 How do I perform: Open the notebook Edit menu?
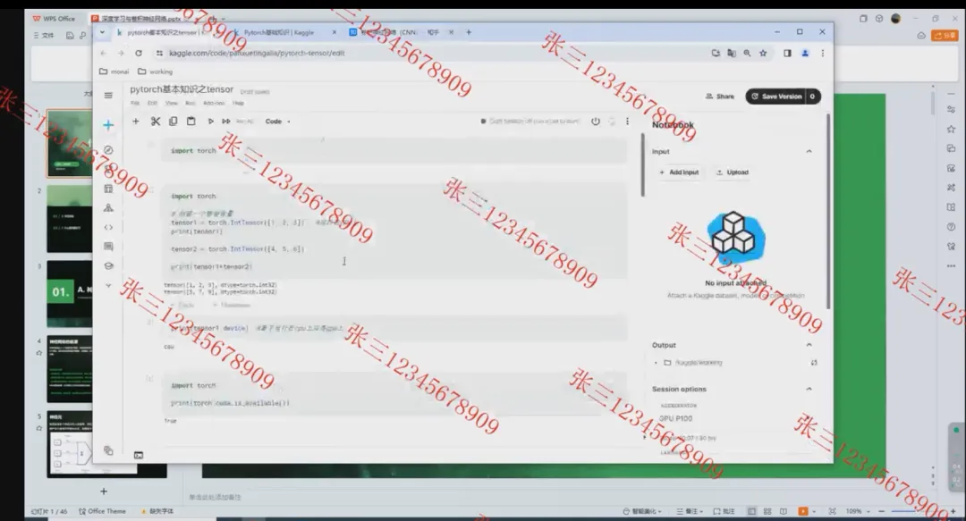(x=152, y=104)
